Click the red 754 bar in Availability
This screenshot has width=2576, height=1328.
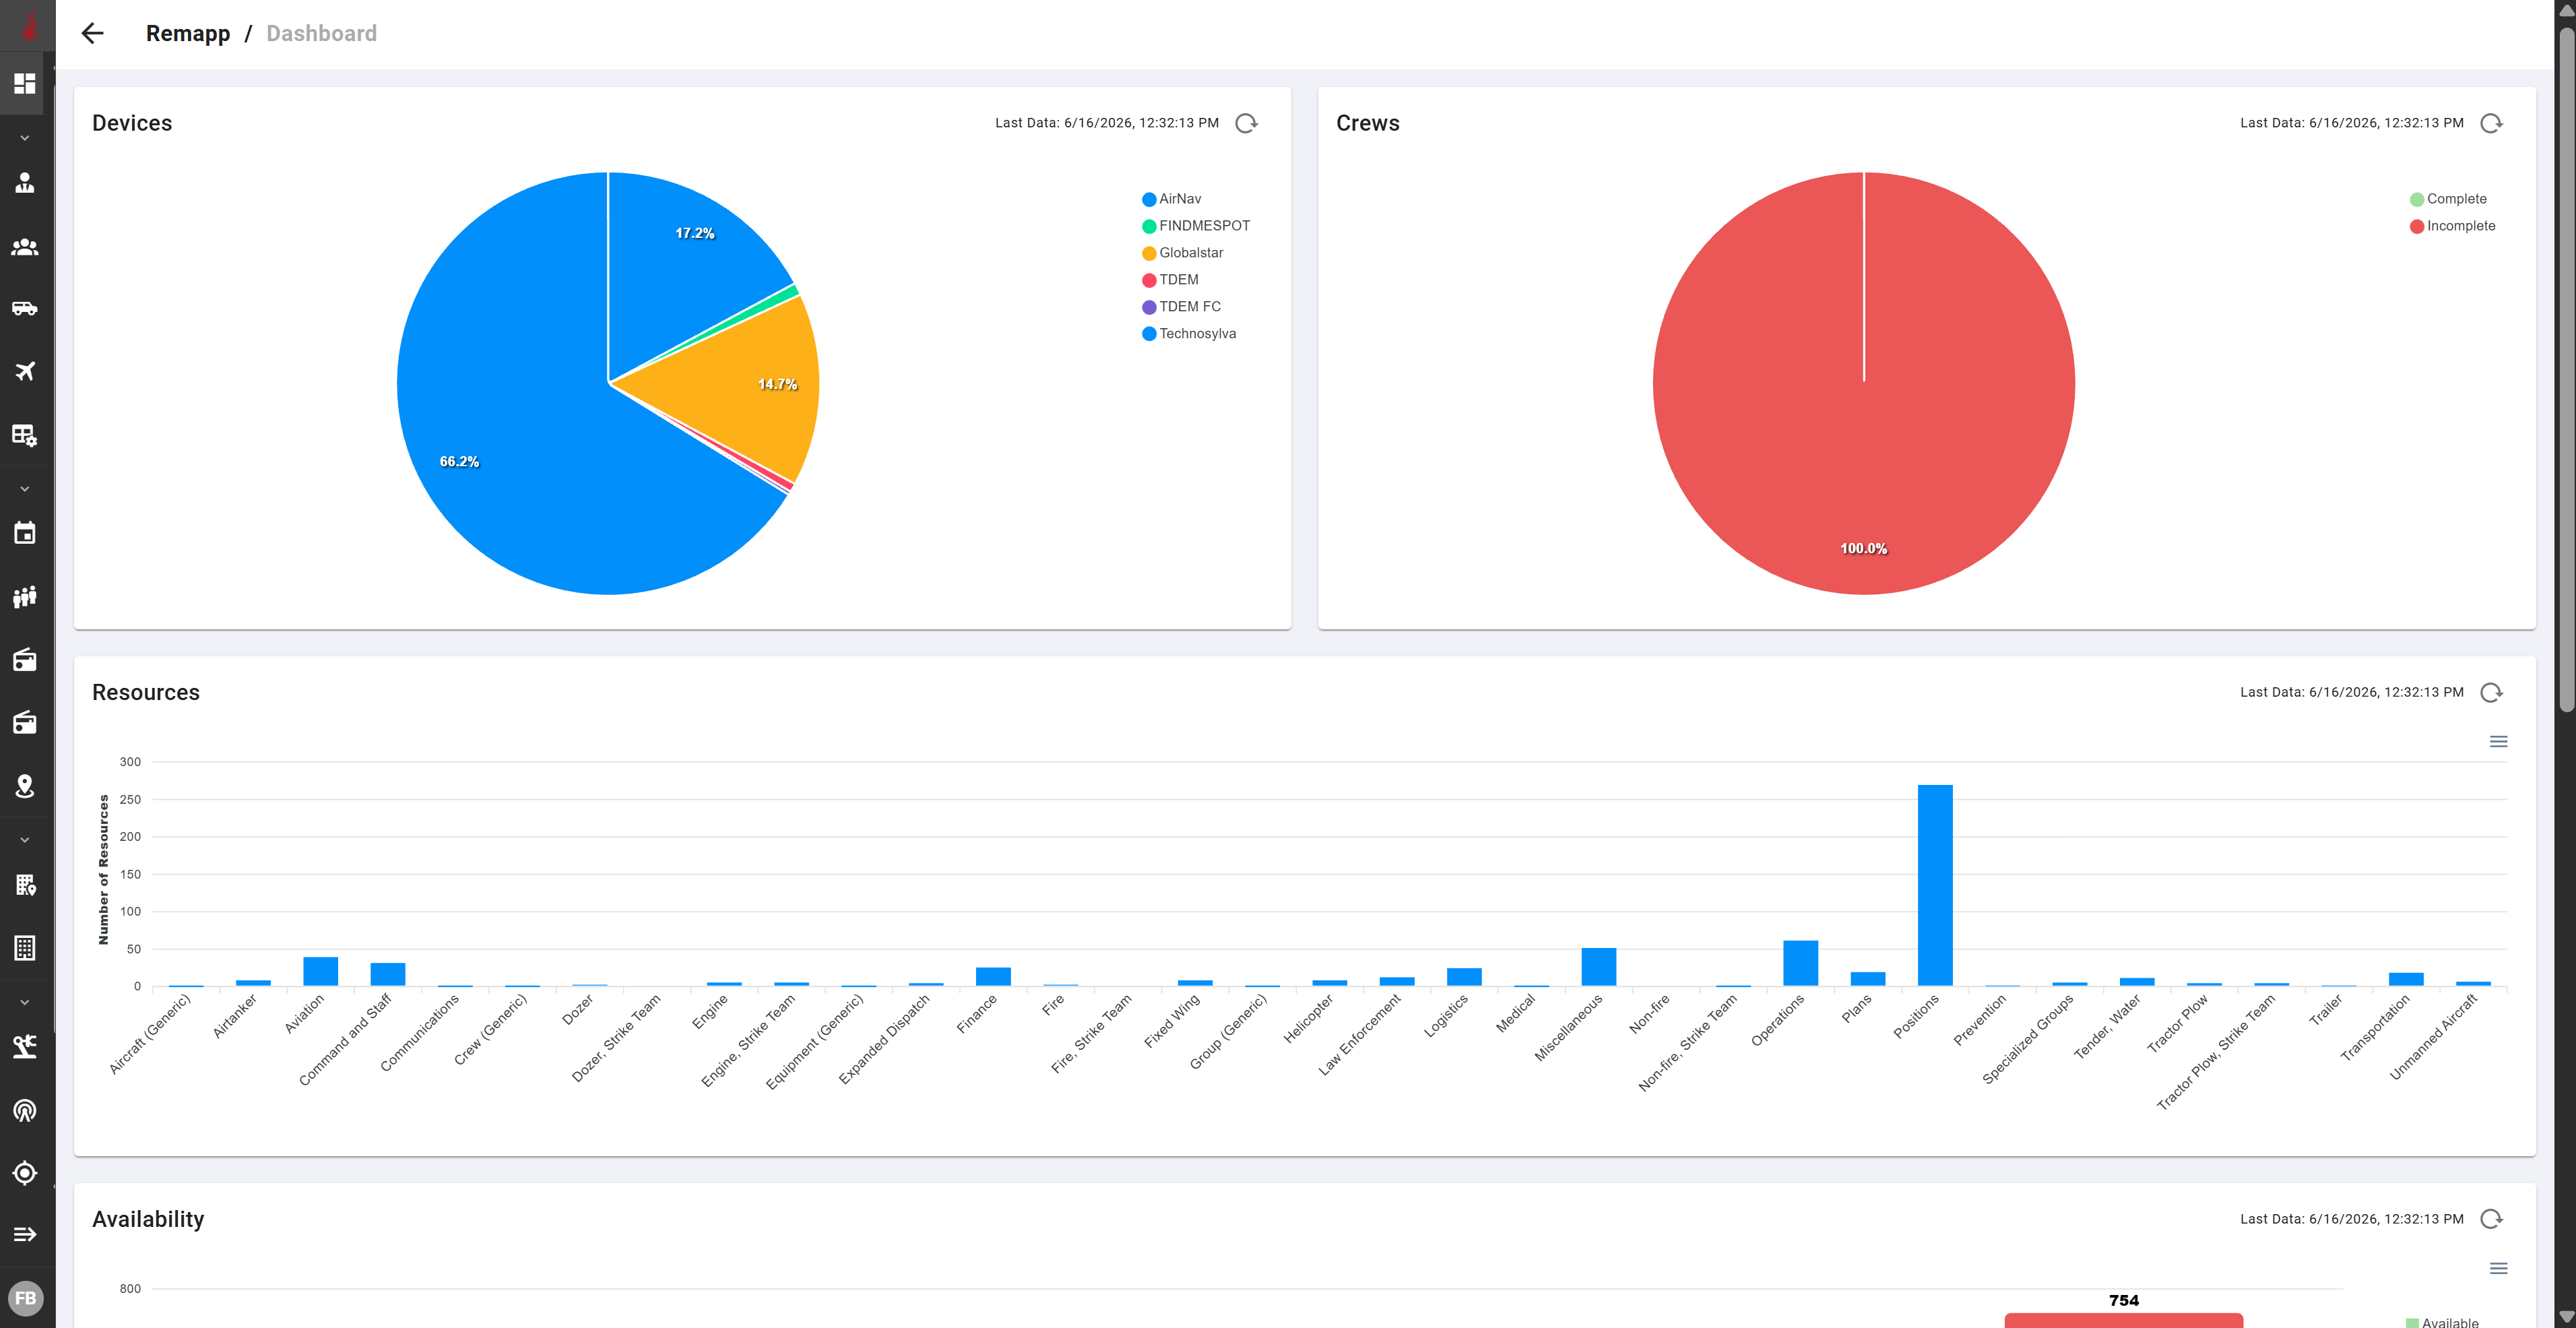click(2124, 1320)
